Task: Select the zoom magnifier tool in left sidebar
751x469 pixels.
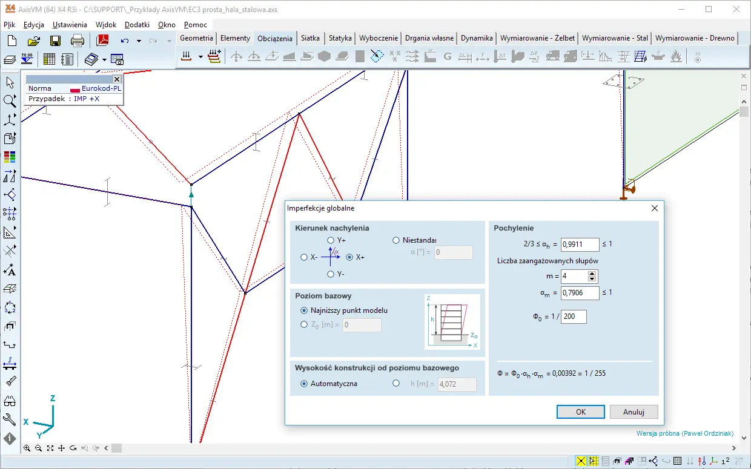Action: tap(10, 100)
